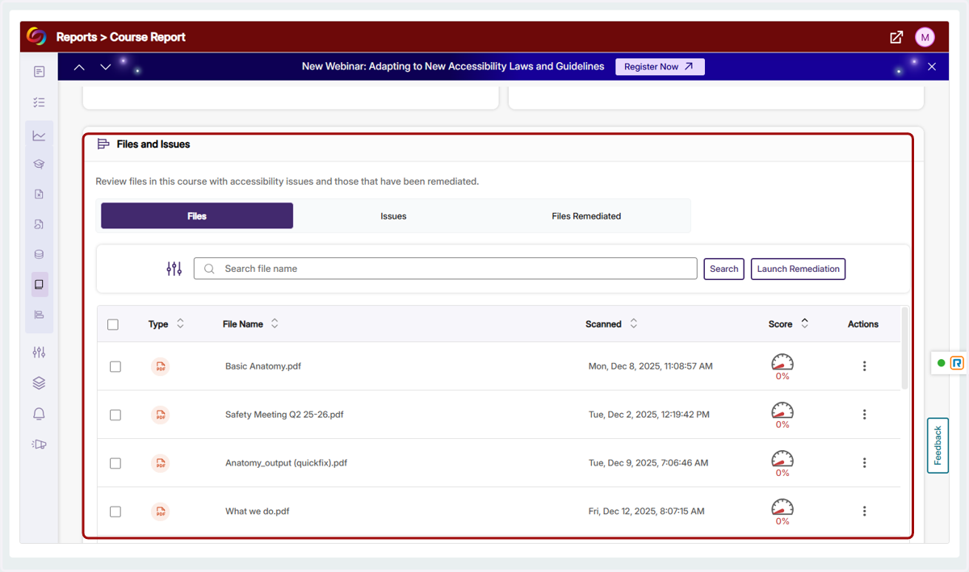The image size is (969, 572).
Task: Click the Files and Issues section icon
Action: 103,144
